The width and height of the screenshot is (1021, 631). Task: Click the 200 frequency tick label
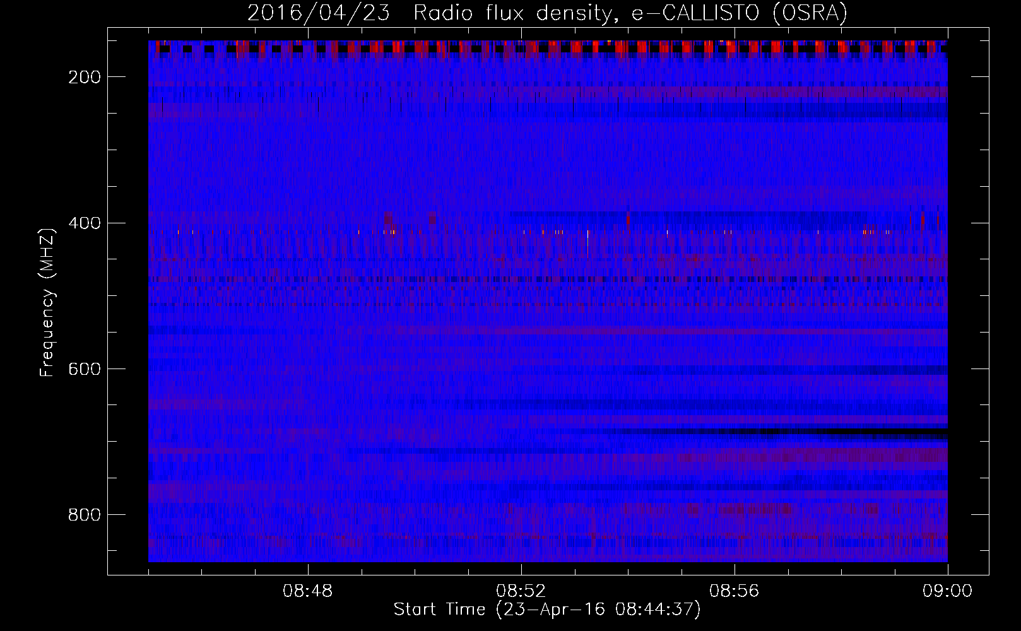point(85,77)
